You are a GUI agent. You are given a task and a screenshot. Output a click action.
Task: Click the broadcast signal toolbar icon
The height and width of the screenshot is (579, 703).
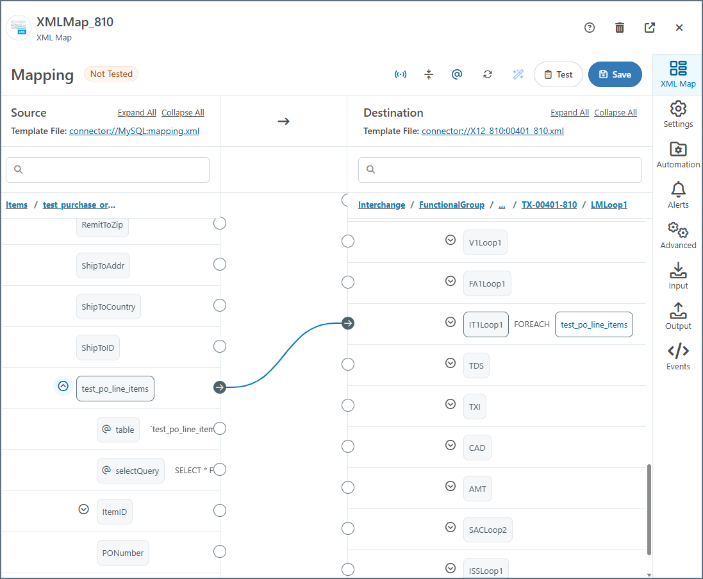point(401,74)
